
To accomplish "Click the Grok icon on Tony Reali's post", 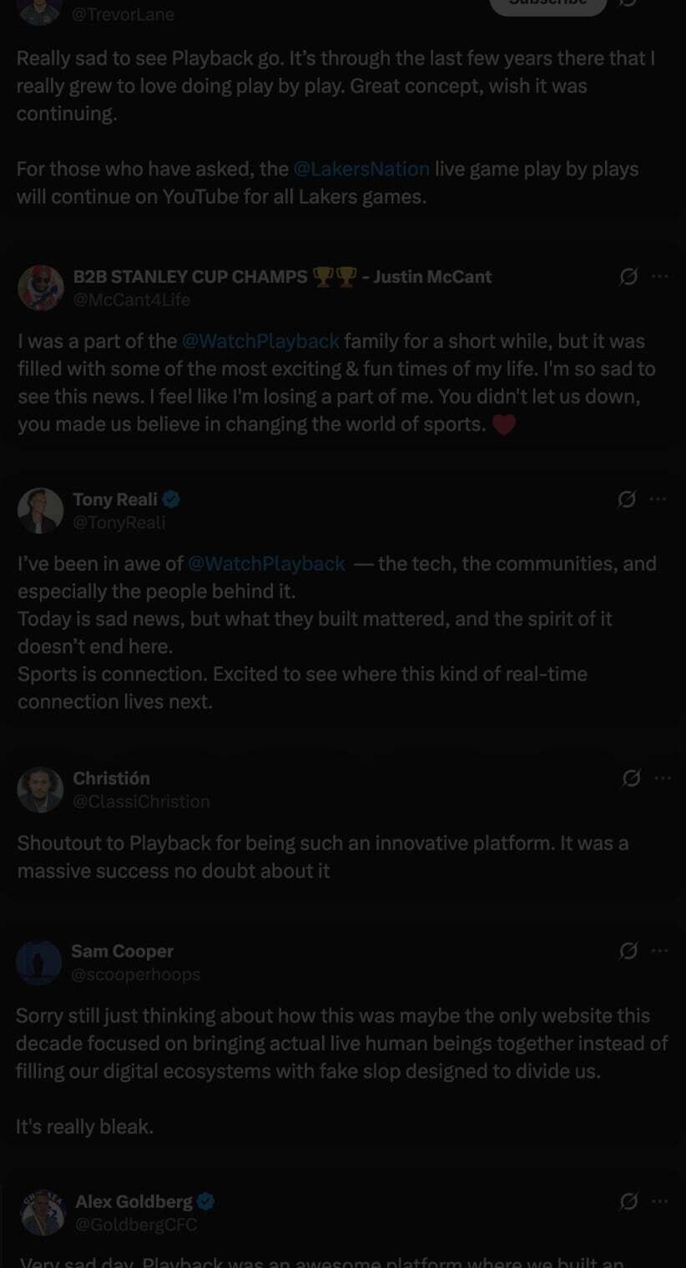I will (x=627, y=500).
